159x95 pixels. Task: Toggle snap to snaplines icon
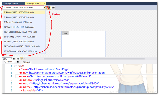click(x=21, y=59)
